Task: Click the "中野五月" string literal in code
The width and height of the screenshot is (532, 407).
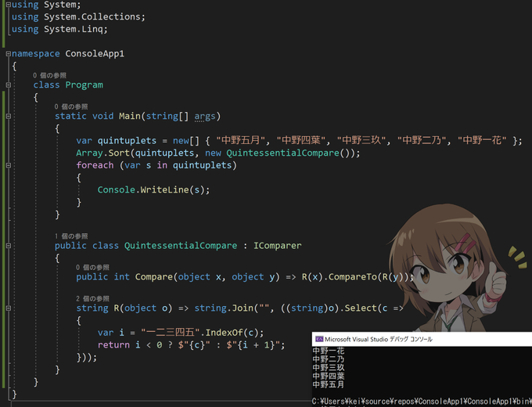Action: pyautogui.click(x=240, y=141)
